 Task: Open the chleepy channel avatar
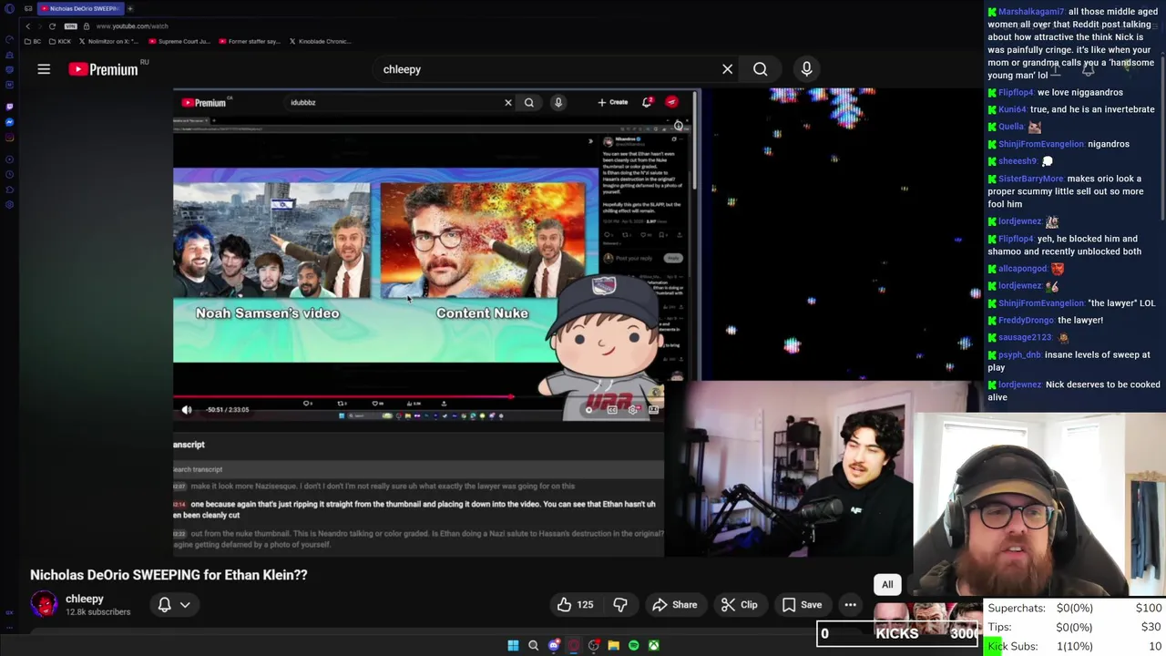tap(44, 604)
